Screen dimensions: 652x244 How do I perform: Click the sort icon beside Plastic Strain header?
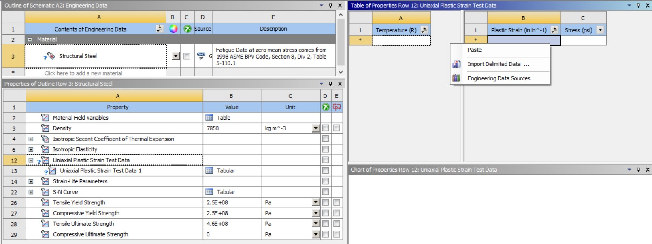tap(554, 30)
